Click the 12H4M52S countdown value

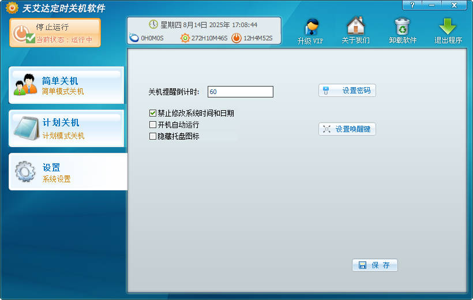pyautogui.click(x=258, y=38)
